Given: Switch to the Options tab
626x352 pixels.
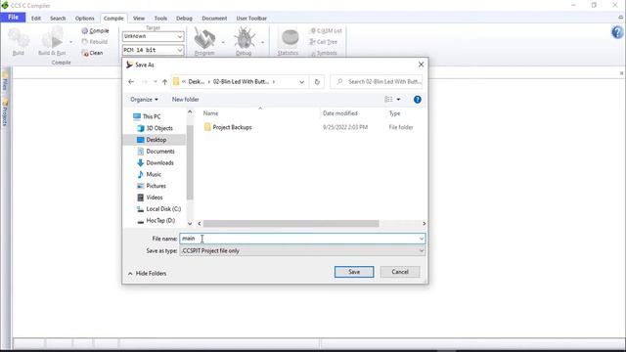Looking at the screenshot, I should [x=85, y=19].
